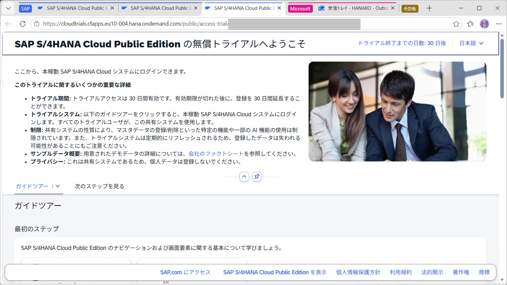Image resolution: width=507 pixels, height=285 pixels.
Task: Open the 日本語 language dropdown
Action: (x=471, y=43)
